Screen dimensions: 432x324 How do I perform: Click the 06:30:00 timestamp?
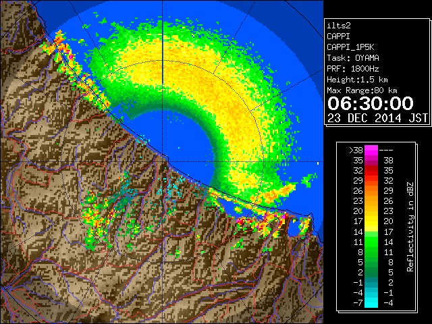371,103
